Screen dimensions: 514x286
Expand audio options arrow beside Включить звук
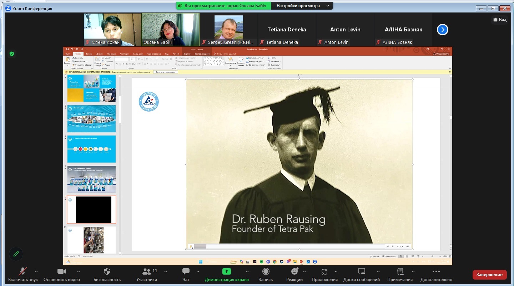pos(36,271)
